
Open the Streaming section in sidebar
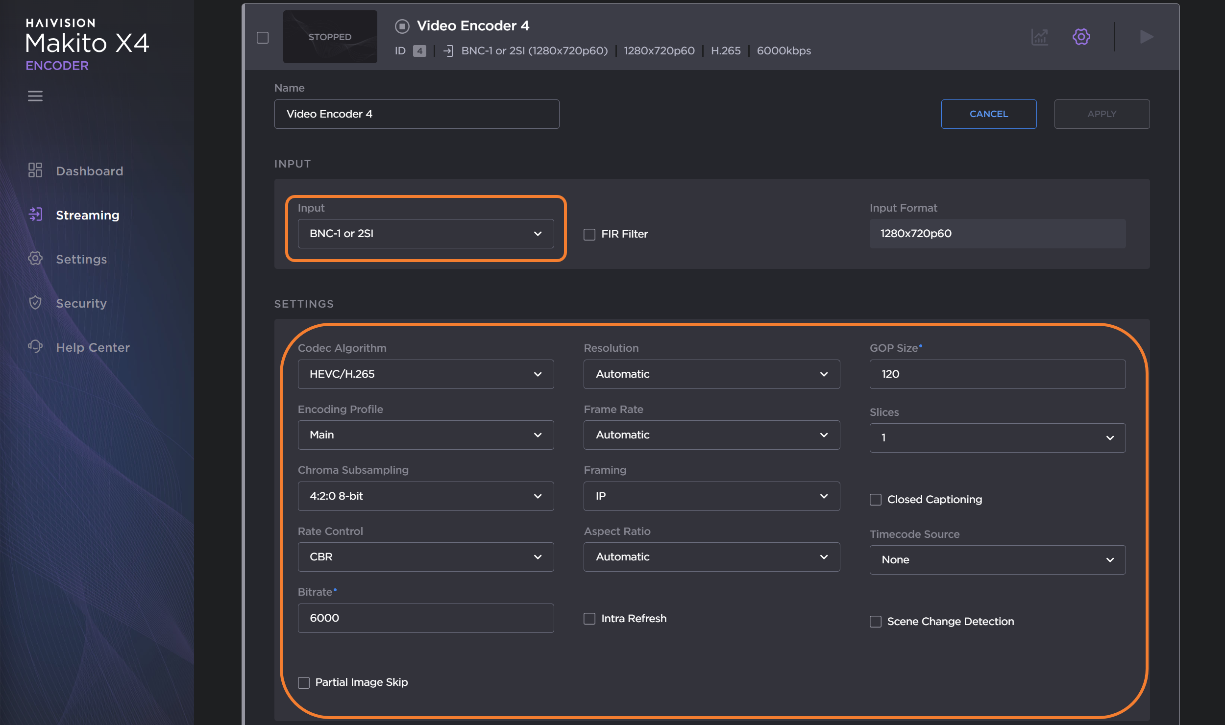(87, 215)
